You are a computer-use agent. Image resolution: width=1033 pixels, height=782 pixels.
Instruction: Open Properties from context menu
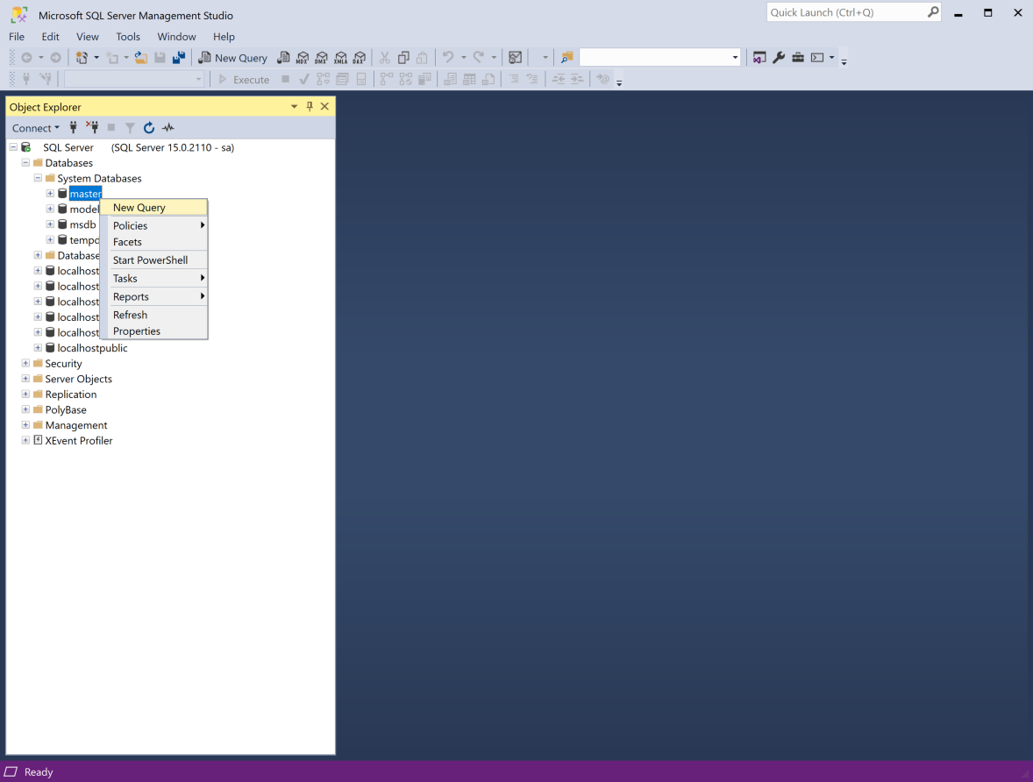click(153, 331)
